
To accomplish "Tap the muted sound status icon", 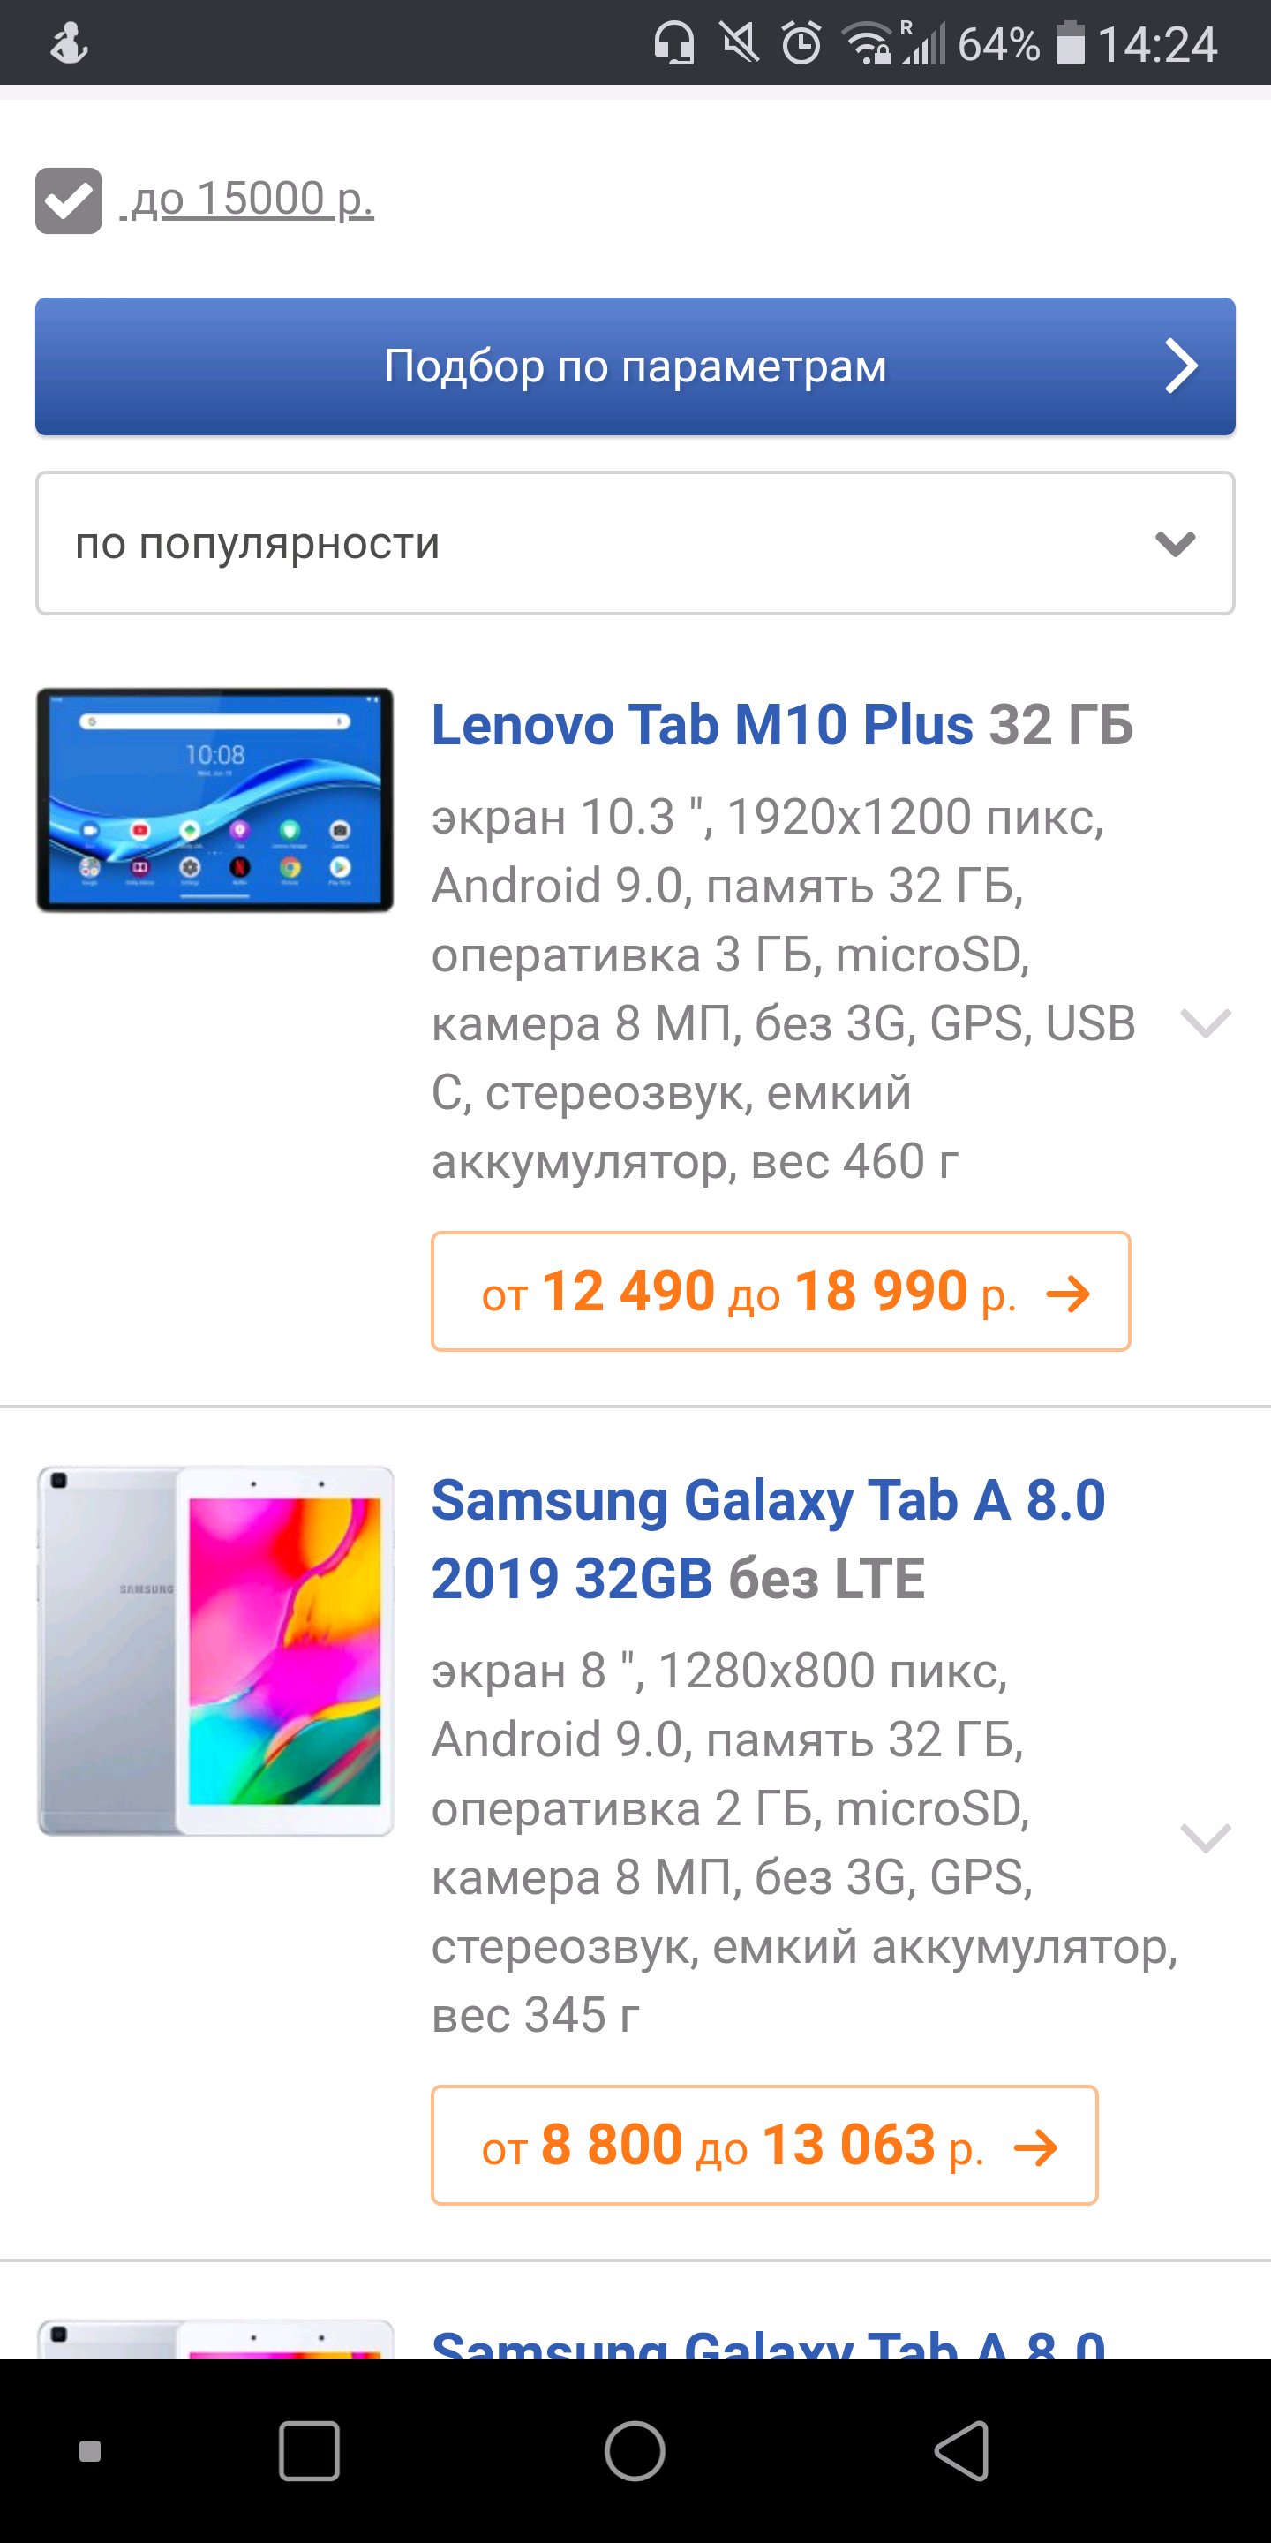I will [739, 44].
